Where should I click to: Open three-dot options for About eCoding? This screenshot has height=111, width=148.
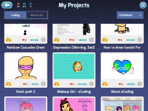click(140, 84)
